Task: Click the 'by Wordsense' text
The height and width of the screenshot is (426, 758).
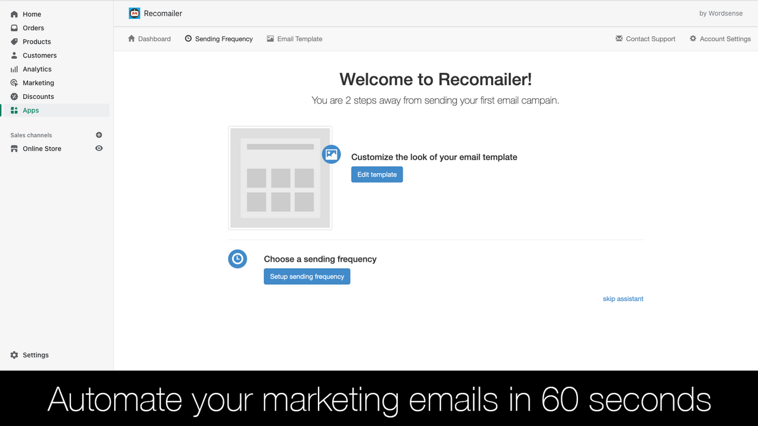Action: pos(721,13)
